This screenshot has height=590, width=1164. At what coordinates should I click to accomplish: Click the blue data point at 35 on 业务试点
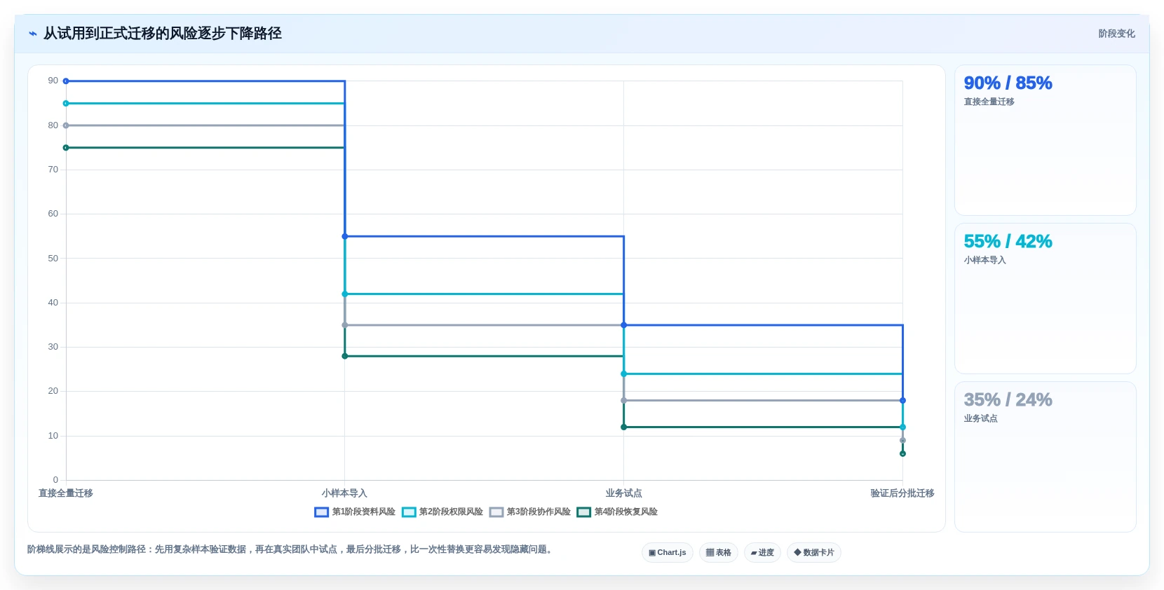pyautogui.click(x=623, y=325)
